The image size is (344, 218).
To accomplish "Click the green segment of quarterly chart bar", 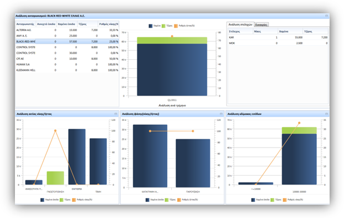I will (x=172, y=40).
